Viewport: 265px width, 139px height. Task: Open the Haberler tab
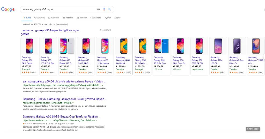68,18
